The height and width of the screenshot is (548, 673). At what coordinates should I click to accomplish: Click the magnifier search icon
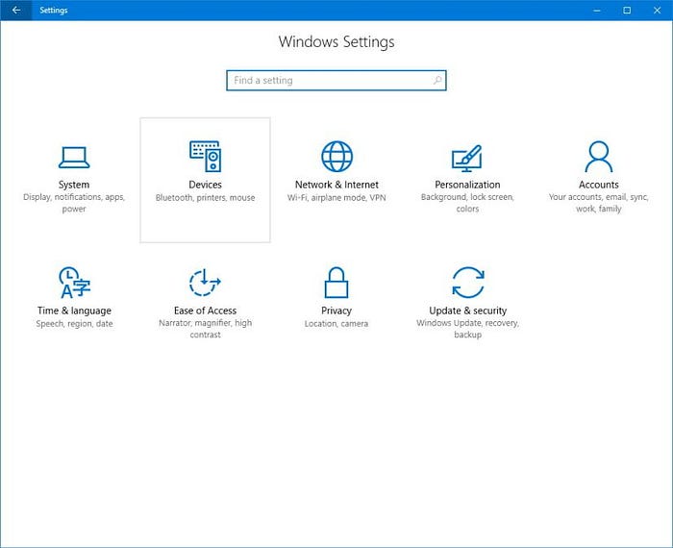[436, 80]
